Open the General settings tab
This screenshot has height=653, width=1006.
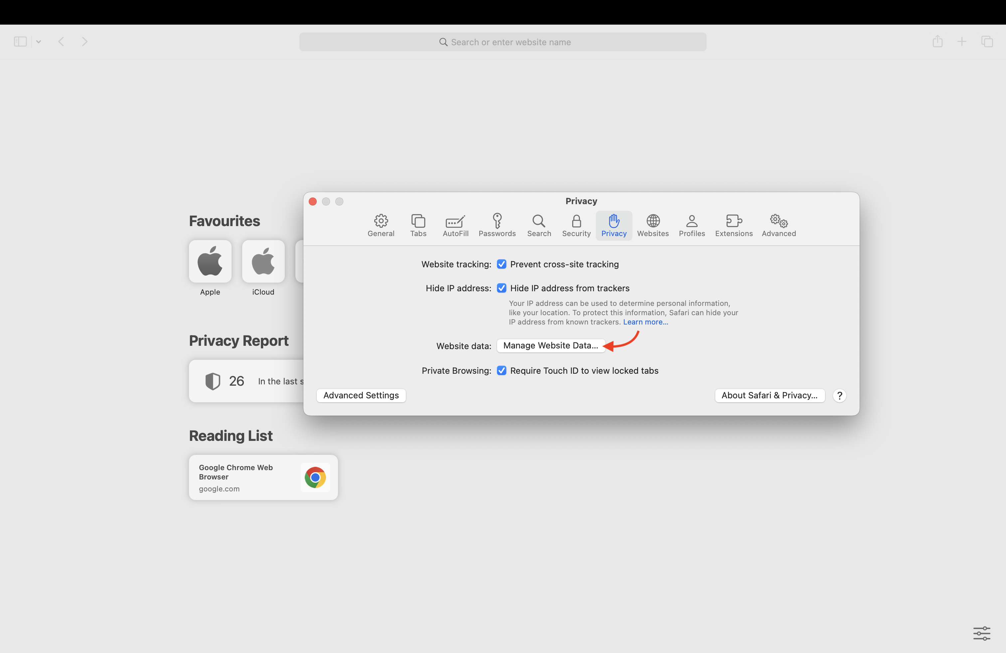[x=381, y=225]
